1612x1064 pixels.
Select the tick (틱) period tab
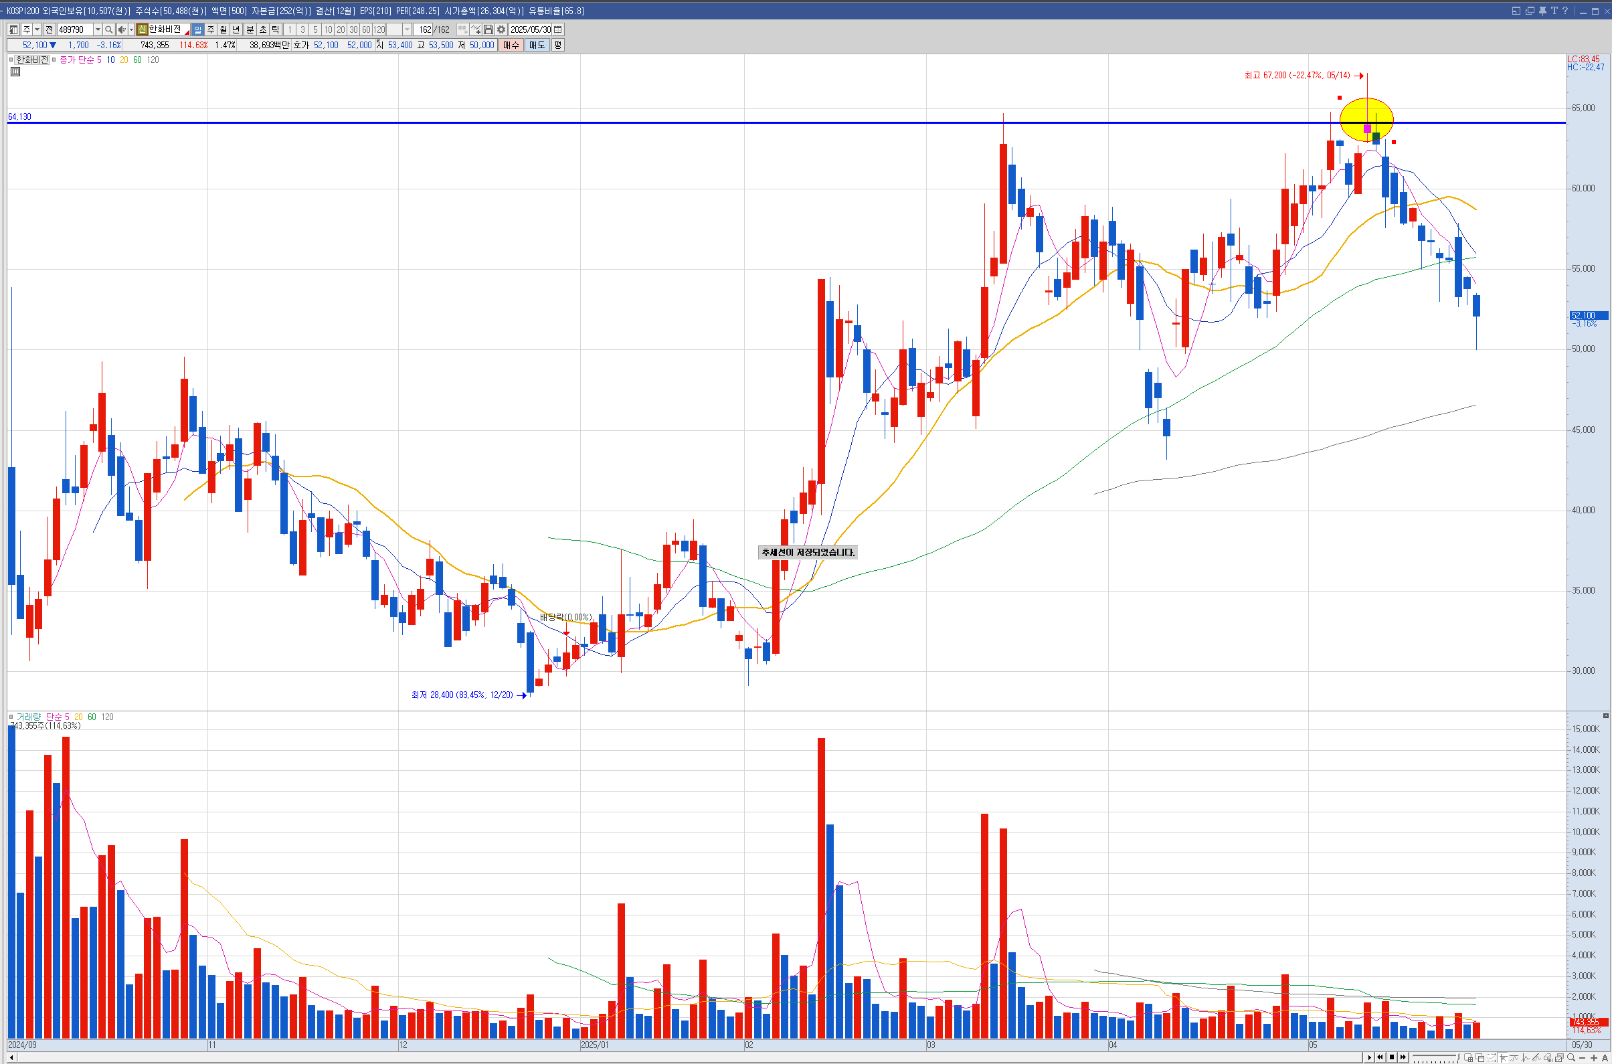[276, 30]
